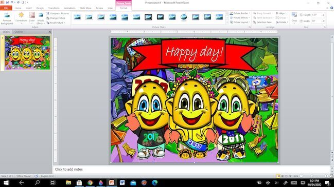Open the Mail app from the taskbar
The width and height of the screenshot is (334, 187).
[133, 182]
